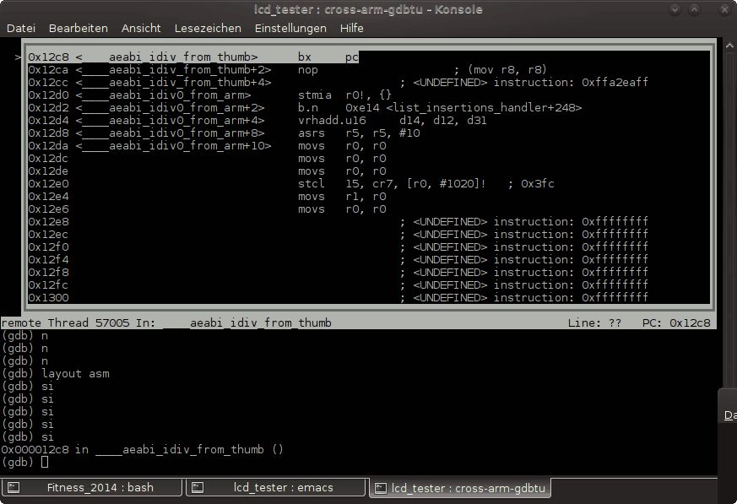Open the Hilfe menu

pos(351,28)
